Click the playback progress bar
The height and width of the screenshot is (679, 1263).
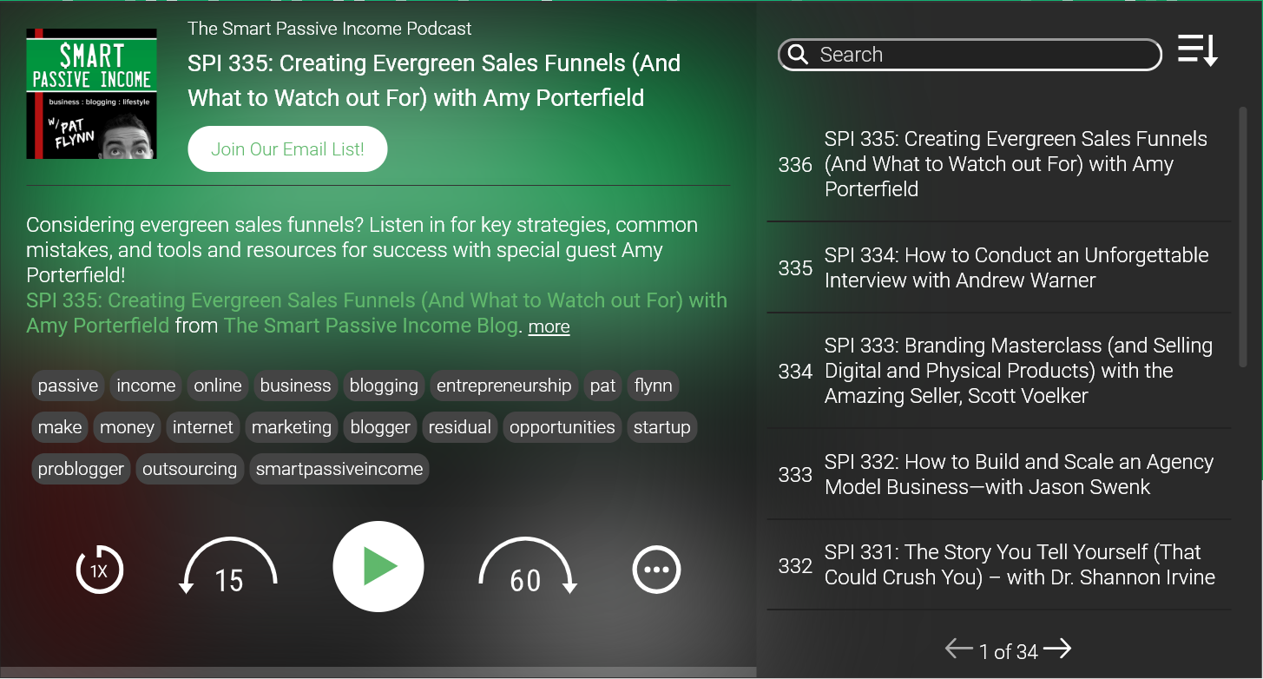coord(378,672)
